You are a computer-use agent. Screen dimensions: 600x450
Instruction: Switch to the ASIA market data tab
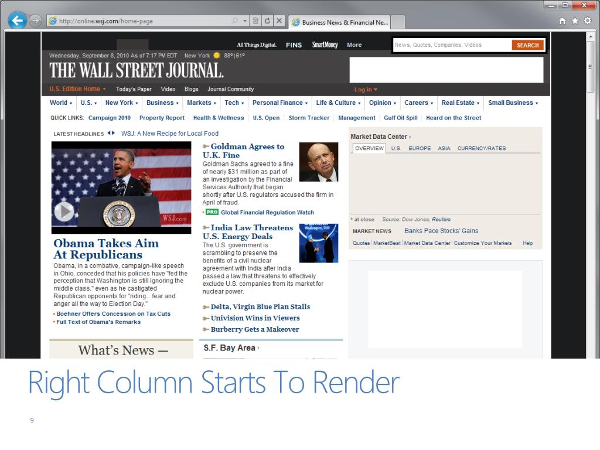click(x=444, y=148)
